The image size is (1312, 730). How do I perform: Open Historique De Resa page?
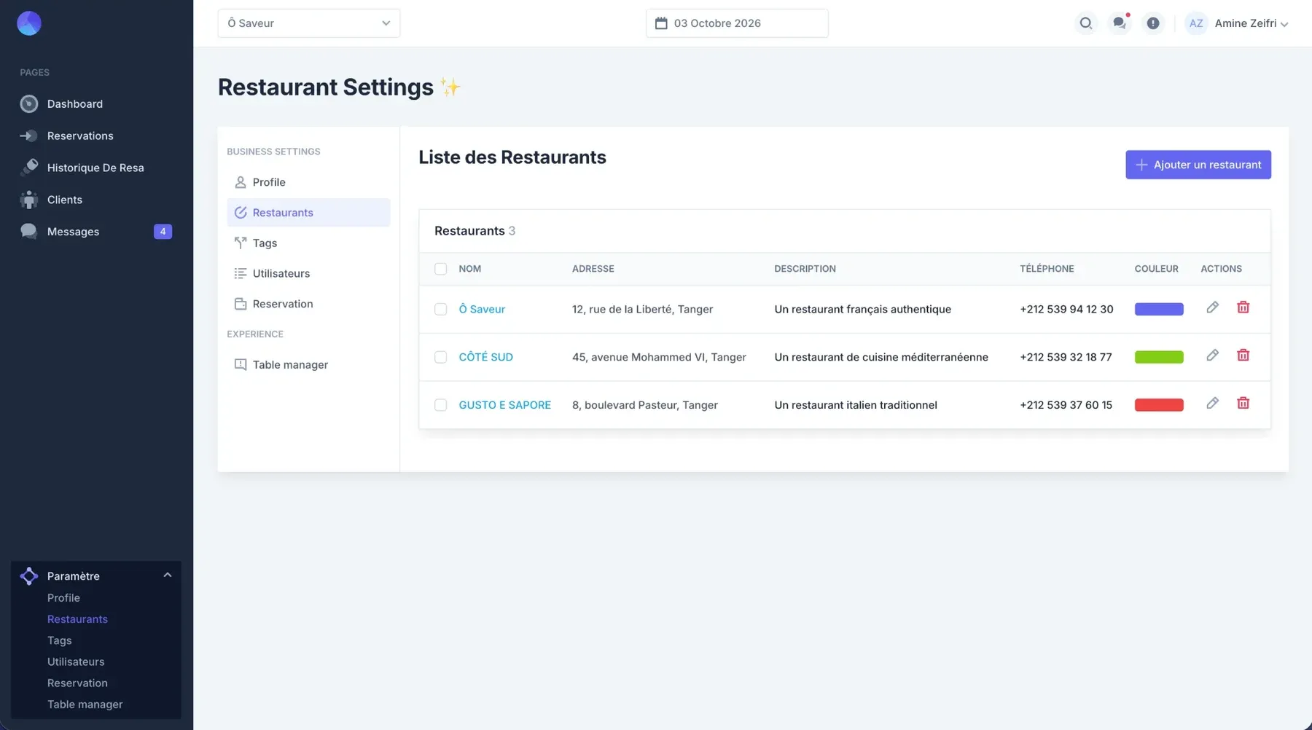tap(96, 168)
